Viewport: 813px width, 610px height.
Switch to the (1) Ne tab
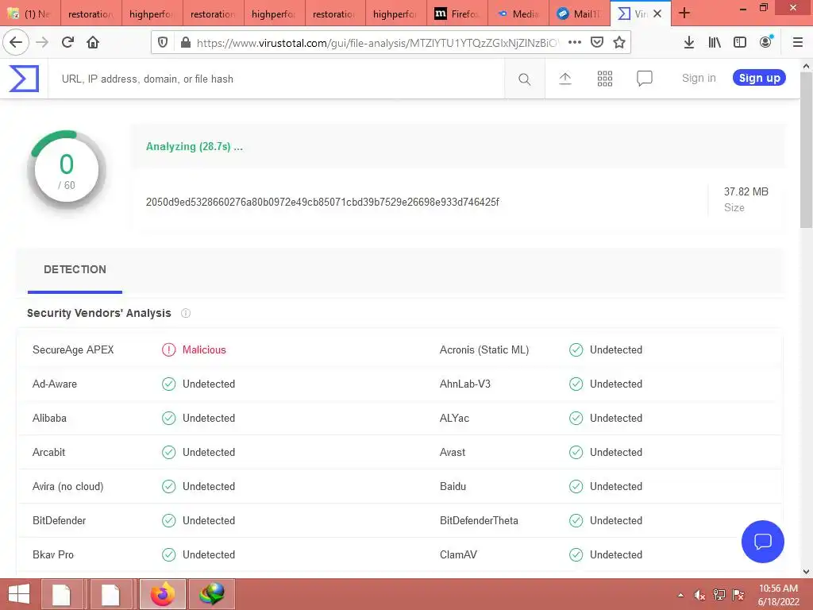point(30,14)
